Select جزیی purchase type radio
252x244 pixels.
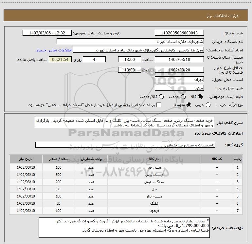(208, 105)
